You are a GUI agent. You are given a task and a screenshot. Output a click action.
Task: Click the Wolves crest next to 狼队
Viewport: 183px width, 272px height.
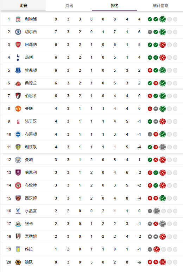tap(18, 262)
